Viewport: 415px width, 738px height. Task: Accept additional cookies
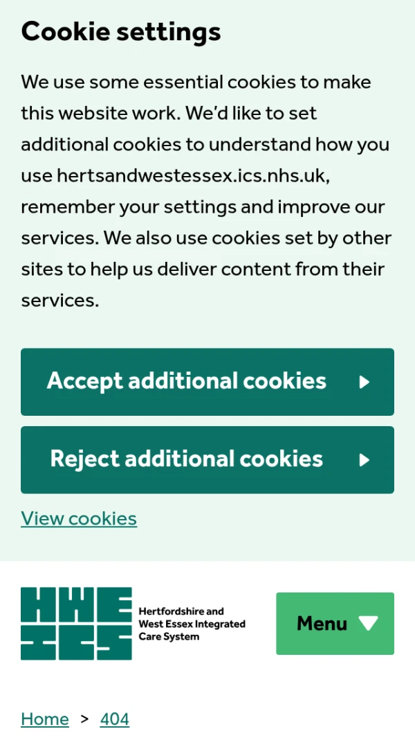187,382
